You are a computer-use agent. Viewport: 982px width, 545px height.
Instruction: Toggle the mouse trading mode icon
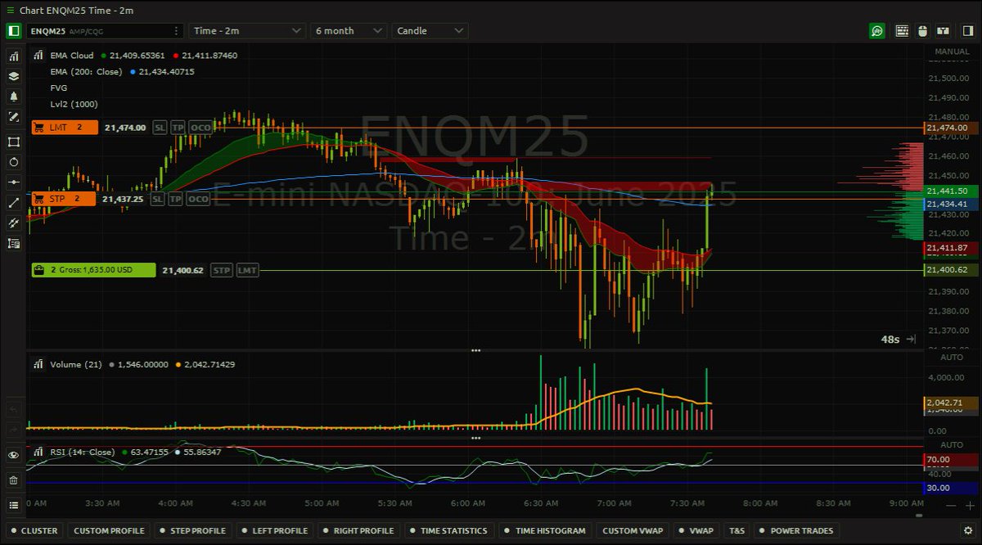[x=922, y=31]
